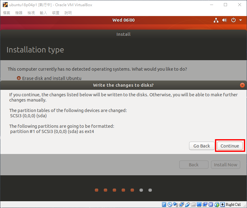Open the 說明 menu
Image resolution: width=247 pixels, height=208 pixels.
[68, 13]
